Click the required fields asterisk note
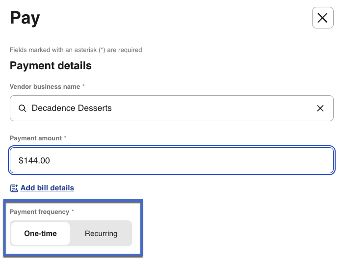Screen dimensions: 343x264 point(76,50)
